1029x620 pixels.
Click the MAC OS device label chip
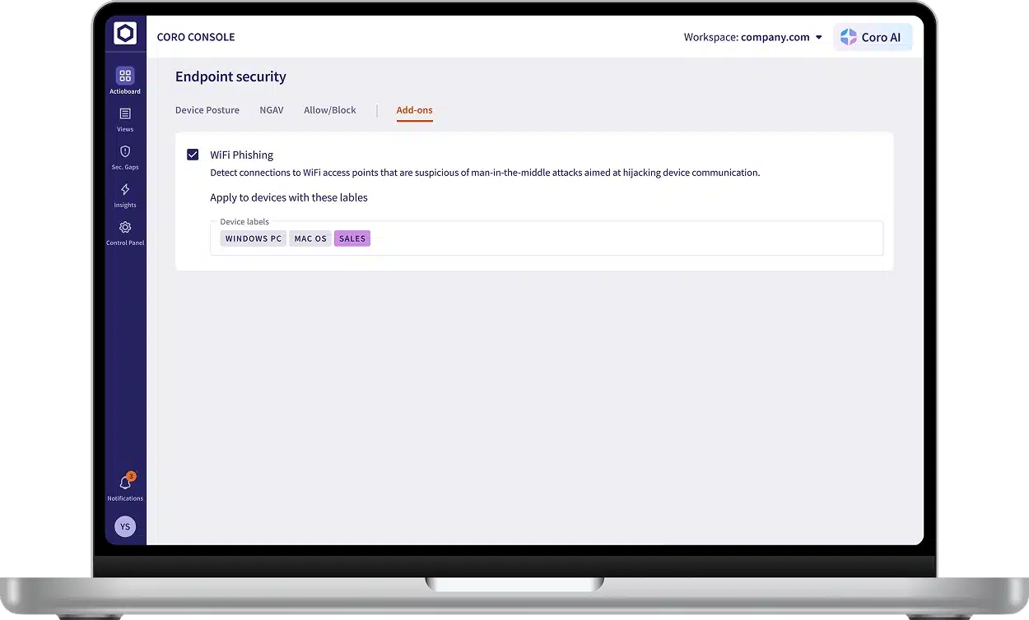click(x=310, y=238)
